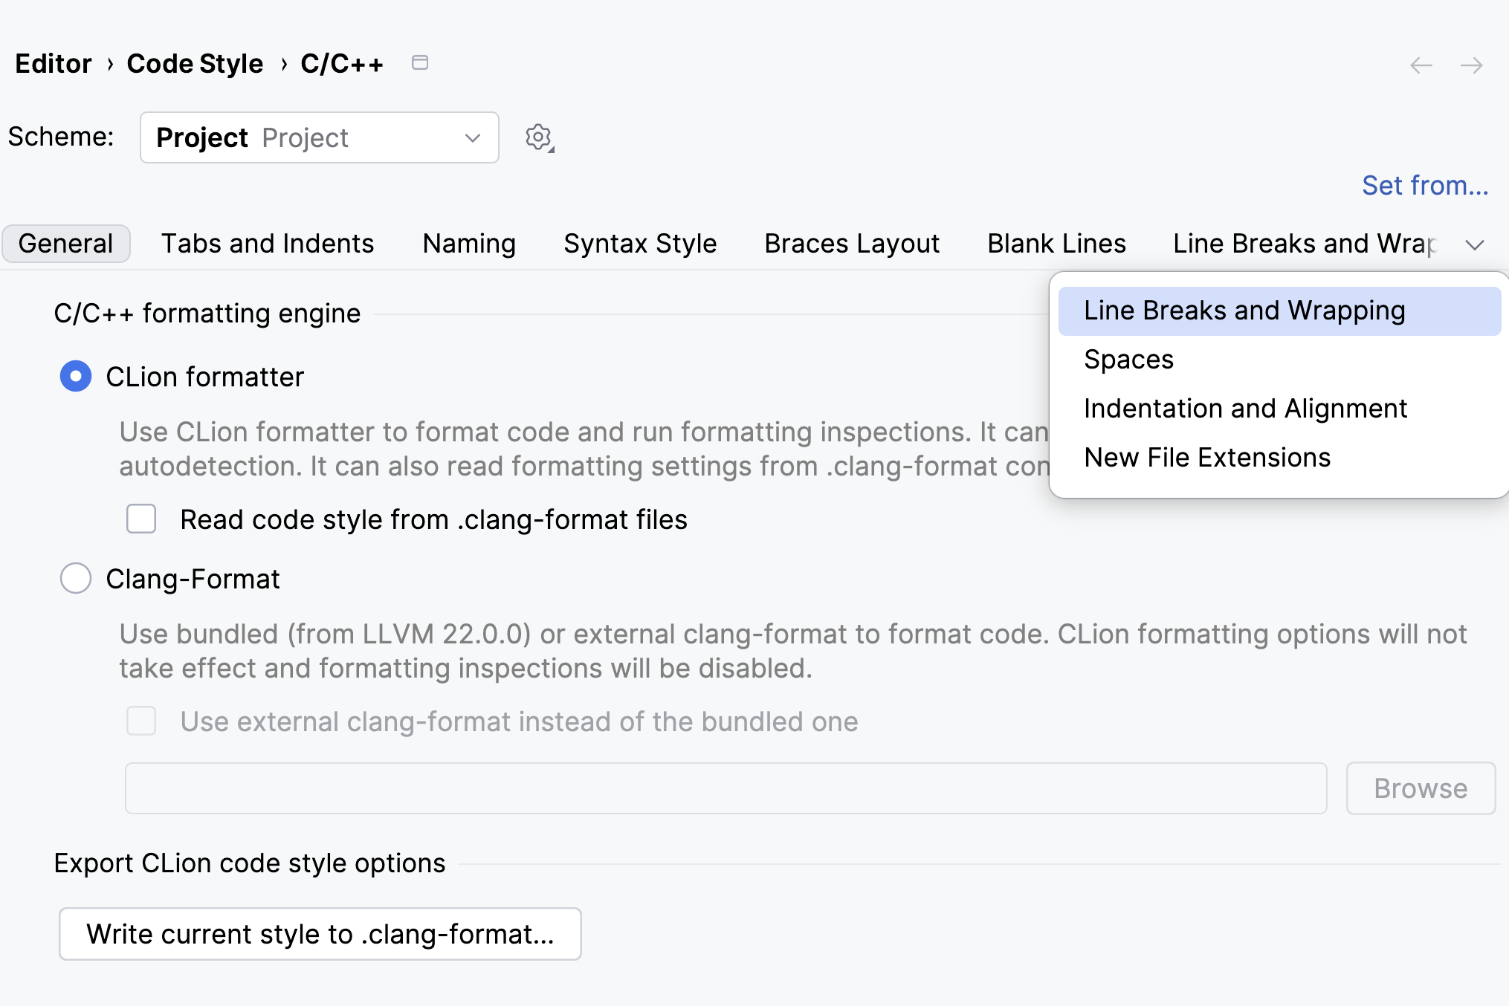Image resolution: width=1509 pixels, height=1006 pixels.
Task: Click the forward navigation arrow
Action: [x=1471, y=65]
